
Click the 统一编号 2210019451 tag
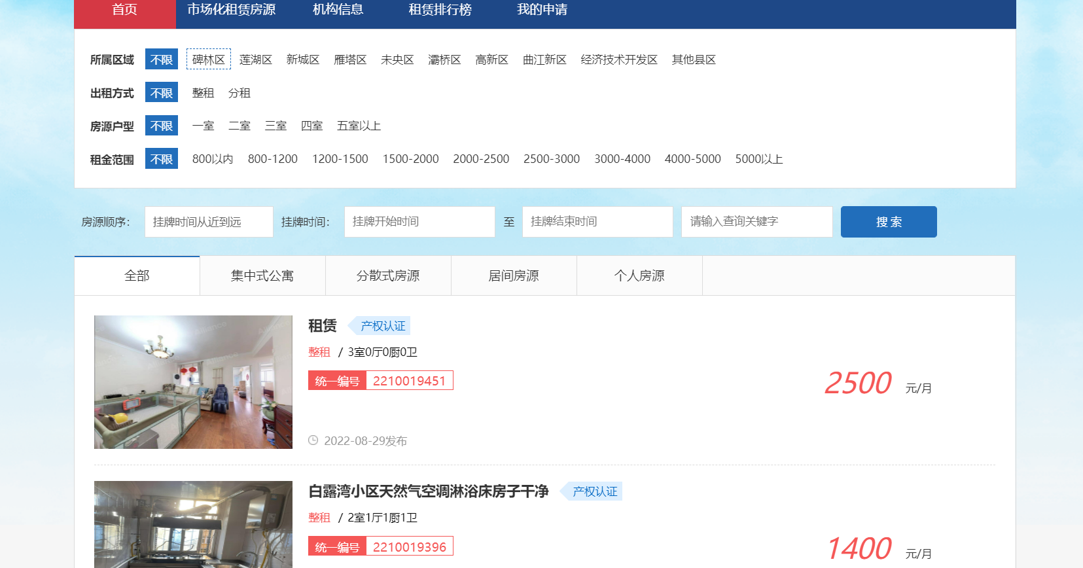pos(380,381)
